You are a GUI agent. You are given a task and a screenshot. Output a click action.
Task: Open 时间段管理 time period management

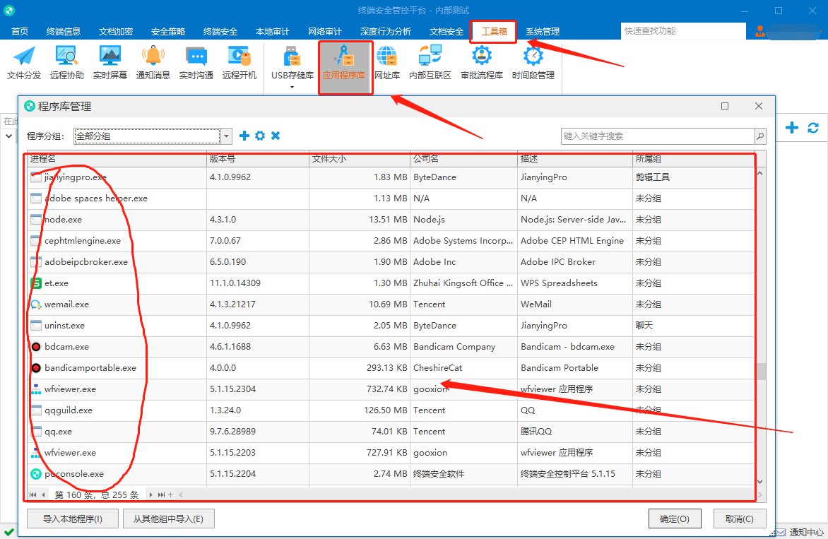tap(533, 63)
